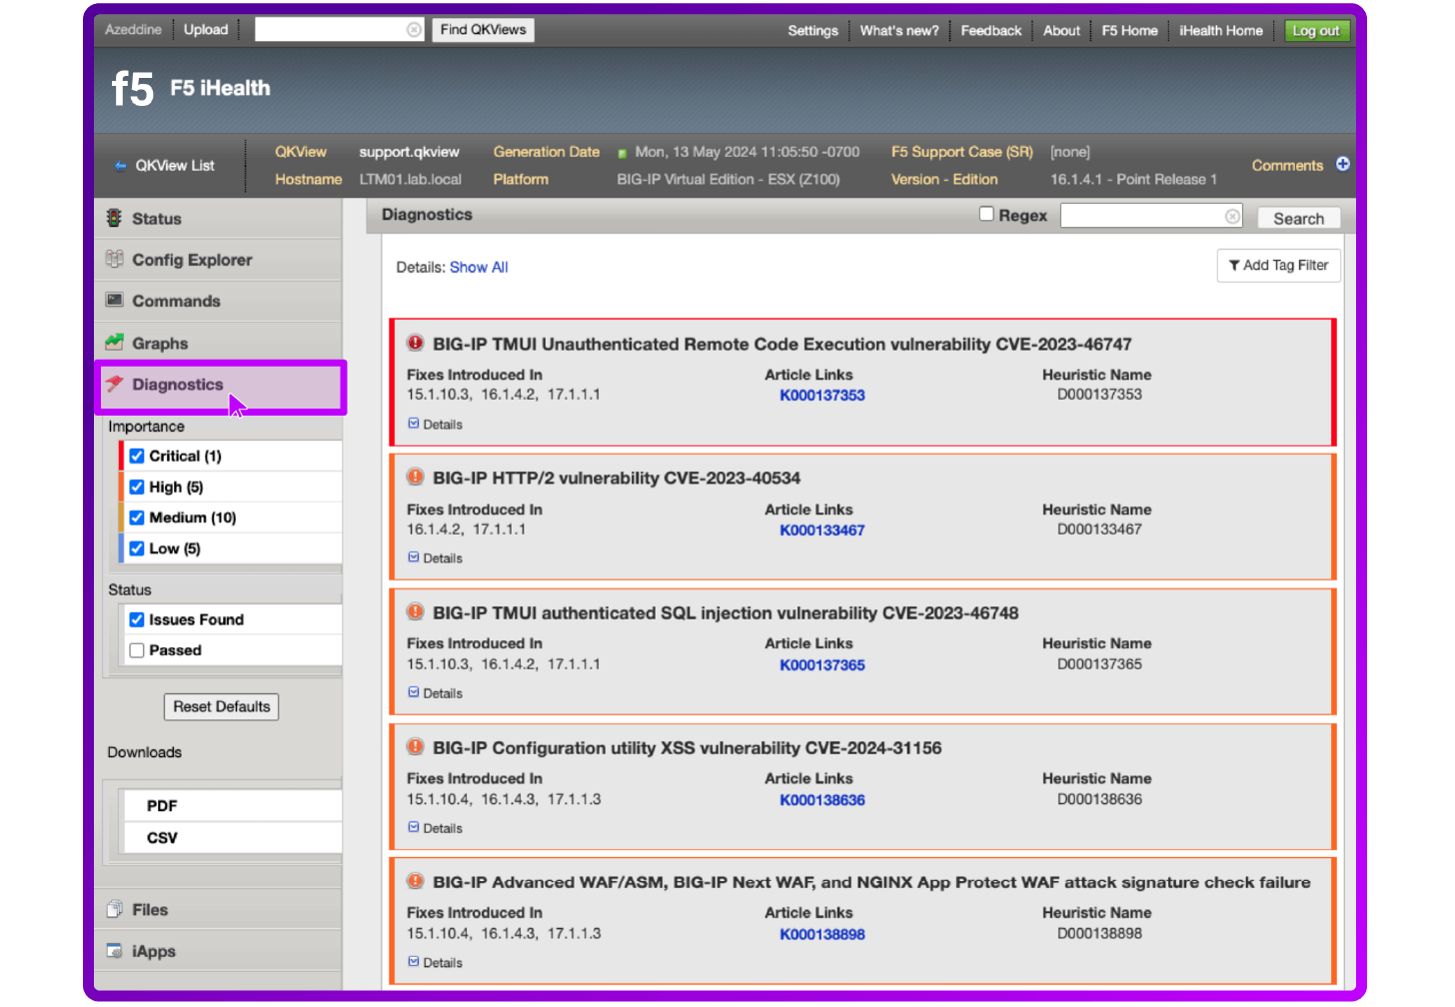Expand Details for HTTP/2 CVE-2023-40534 entry
1455x1007 pixels.
(x=435, y=558)
